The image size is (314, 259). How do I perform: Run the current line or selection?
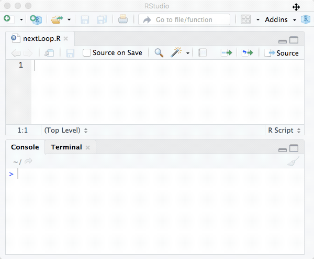[227, 53]
